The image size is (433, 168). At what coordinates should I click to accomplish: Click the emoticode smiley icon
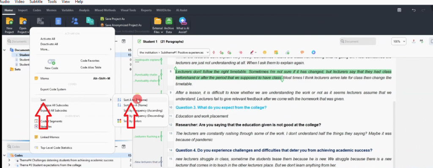[265, 52]
